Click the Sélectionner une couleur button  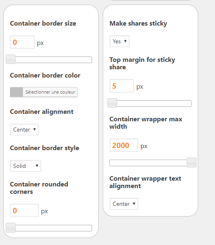(50, 92)
